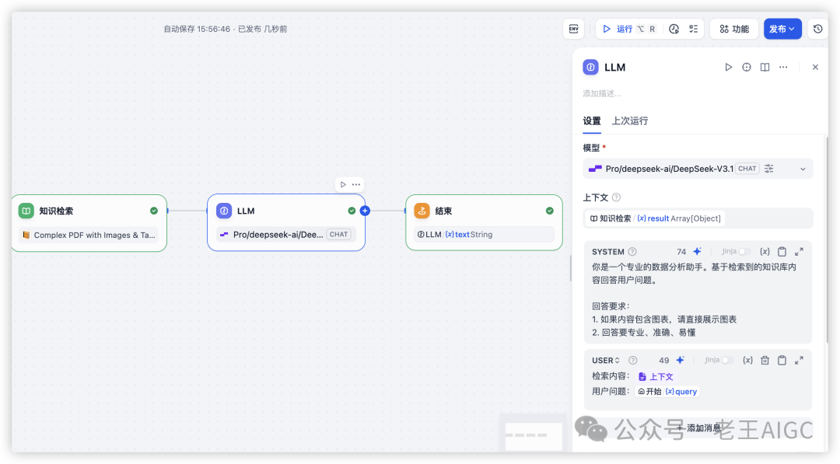The width and height of the screenshot is (840, 464).
Task: Open model parameter sliders icon
Action: coord(768,169)
